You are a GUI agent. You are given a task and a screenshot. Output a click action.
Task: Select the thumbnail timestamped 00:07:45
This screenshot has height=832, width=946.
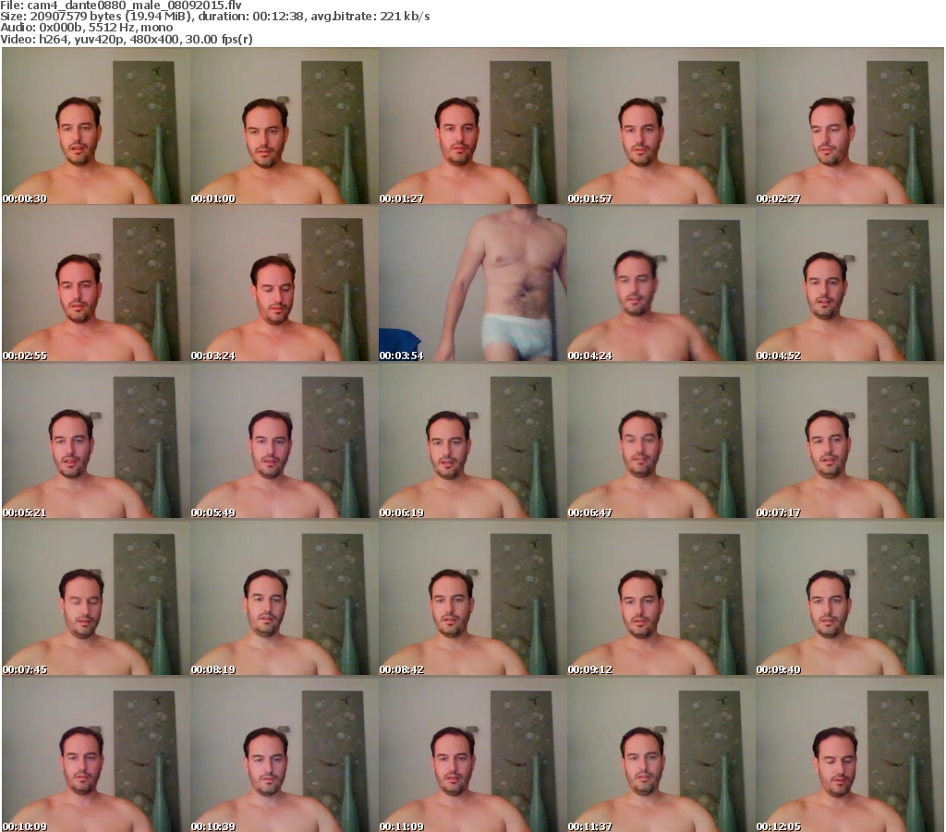pyautogui.click(x=96, y=597)
